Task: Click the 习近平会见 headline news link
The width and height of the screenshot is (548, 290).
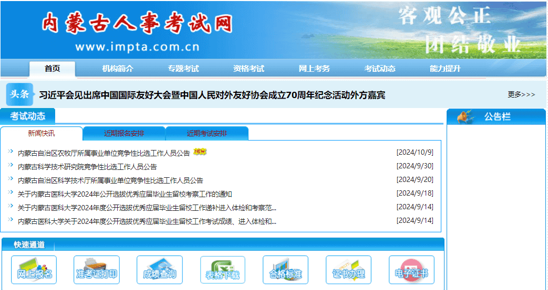Action: coord(212,95)
